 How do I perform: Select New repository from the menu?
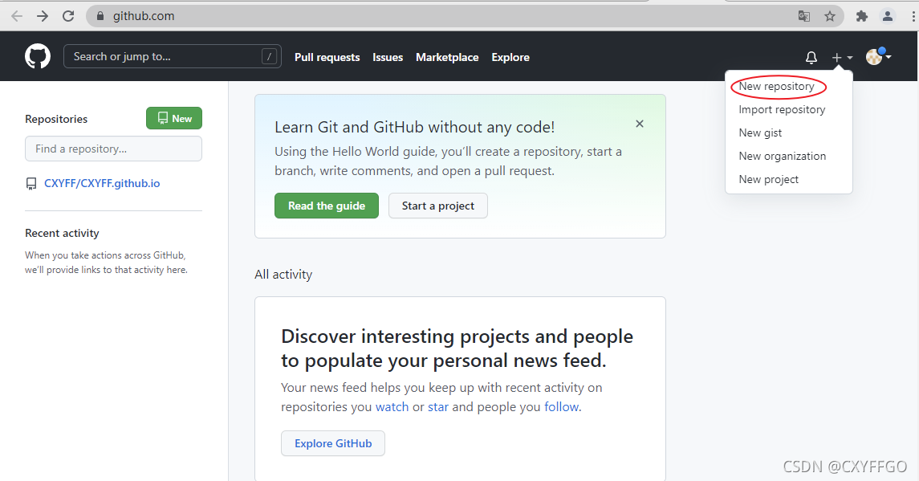click(777, 86)
